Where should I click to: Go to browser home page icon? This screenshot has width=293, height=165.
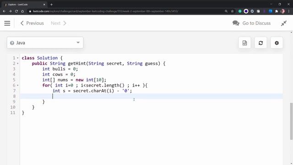22,11
